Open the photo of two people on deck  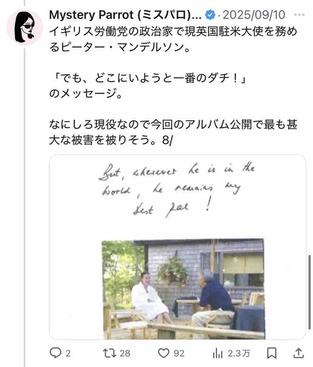point(183,289)
